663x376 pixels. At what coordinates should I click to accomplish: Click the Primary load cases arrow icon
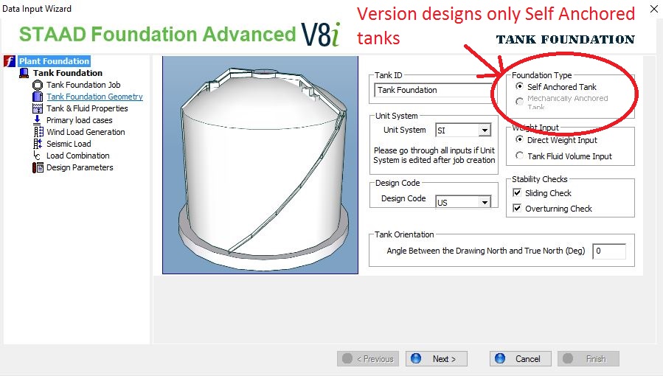38,120
